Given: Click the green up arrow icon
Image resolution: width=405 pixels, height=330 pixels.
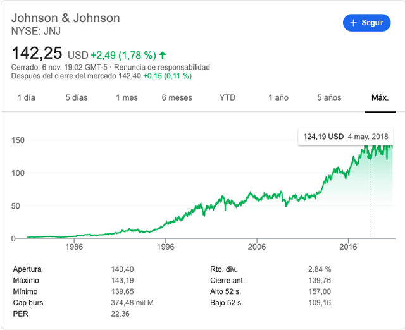Looking at the screenshot, I should point(163,55).
